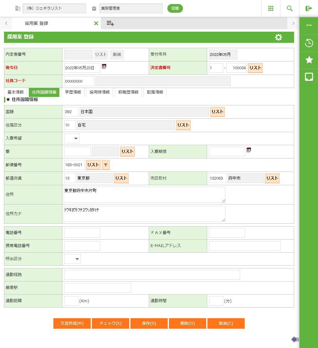Click the three-dots more icon in sidebar

[x=309, y=25]
